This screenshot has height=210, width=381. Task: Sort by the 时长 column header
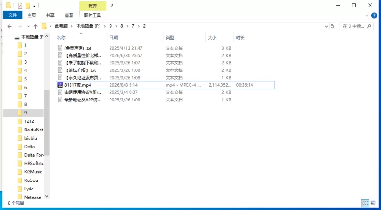(240, 38)
